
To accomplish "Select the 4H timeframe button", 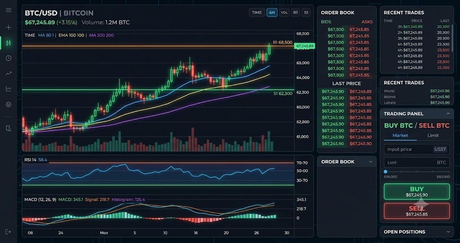I will pyautogui.click(x=272, y=12).
